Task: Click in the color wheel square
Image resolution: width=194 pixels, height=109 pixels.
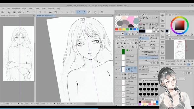Action: tap(179, 25)
